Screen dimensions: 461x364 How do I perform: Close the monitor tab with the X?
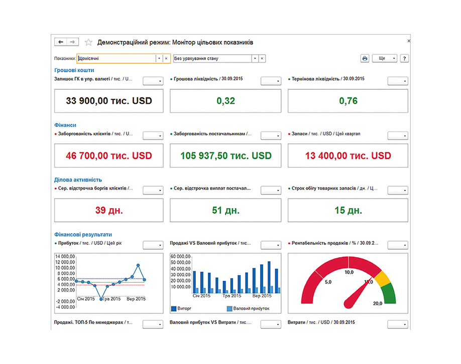pos(408,41)
